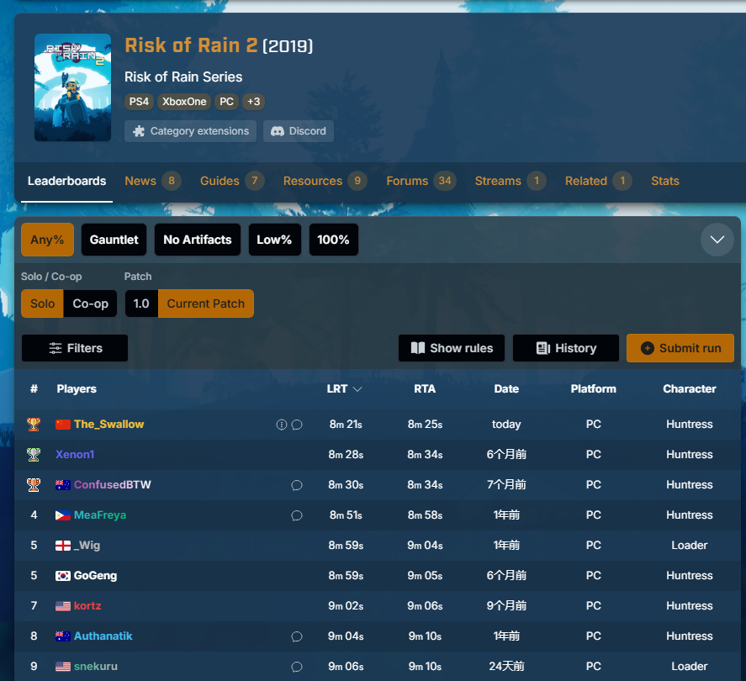Switch to the News tab

tap(153, 182)
